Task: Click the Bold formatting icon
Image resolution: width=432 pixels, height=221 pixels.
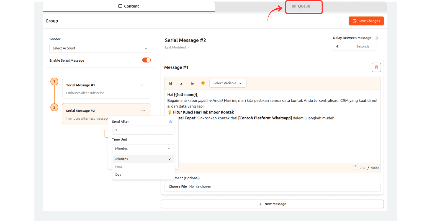Action: (x=171, y=83)
